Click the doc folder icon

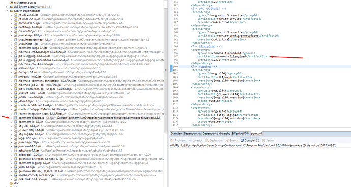pyautogui.click(x=11, y=183)
